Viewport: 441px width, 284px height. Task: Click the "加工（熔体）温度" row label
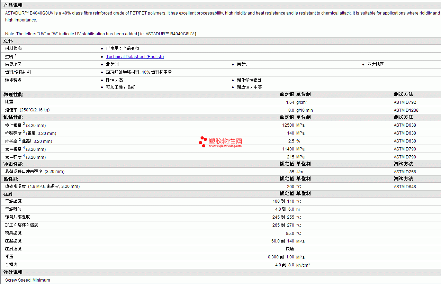[x=21, y=225]
